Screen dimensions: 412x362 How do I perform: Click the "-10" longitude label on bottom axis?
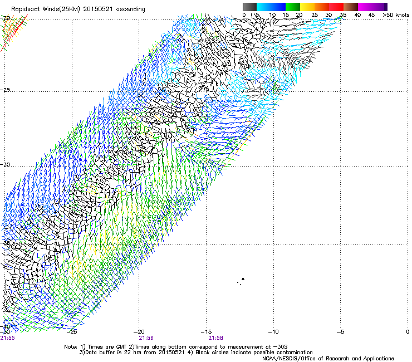(273, 332)
